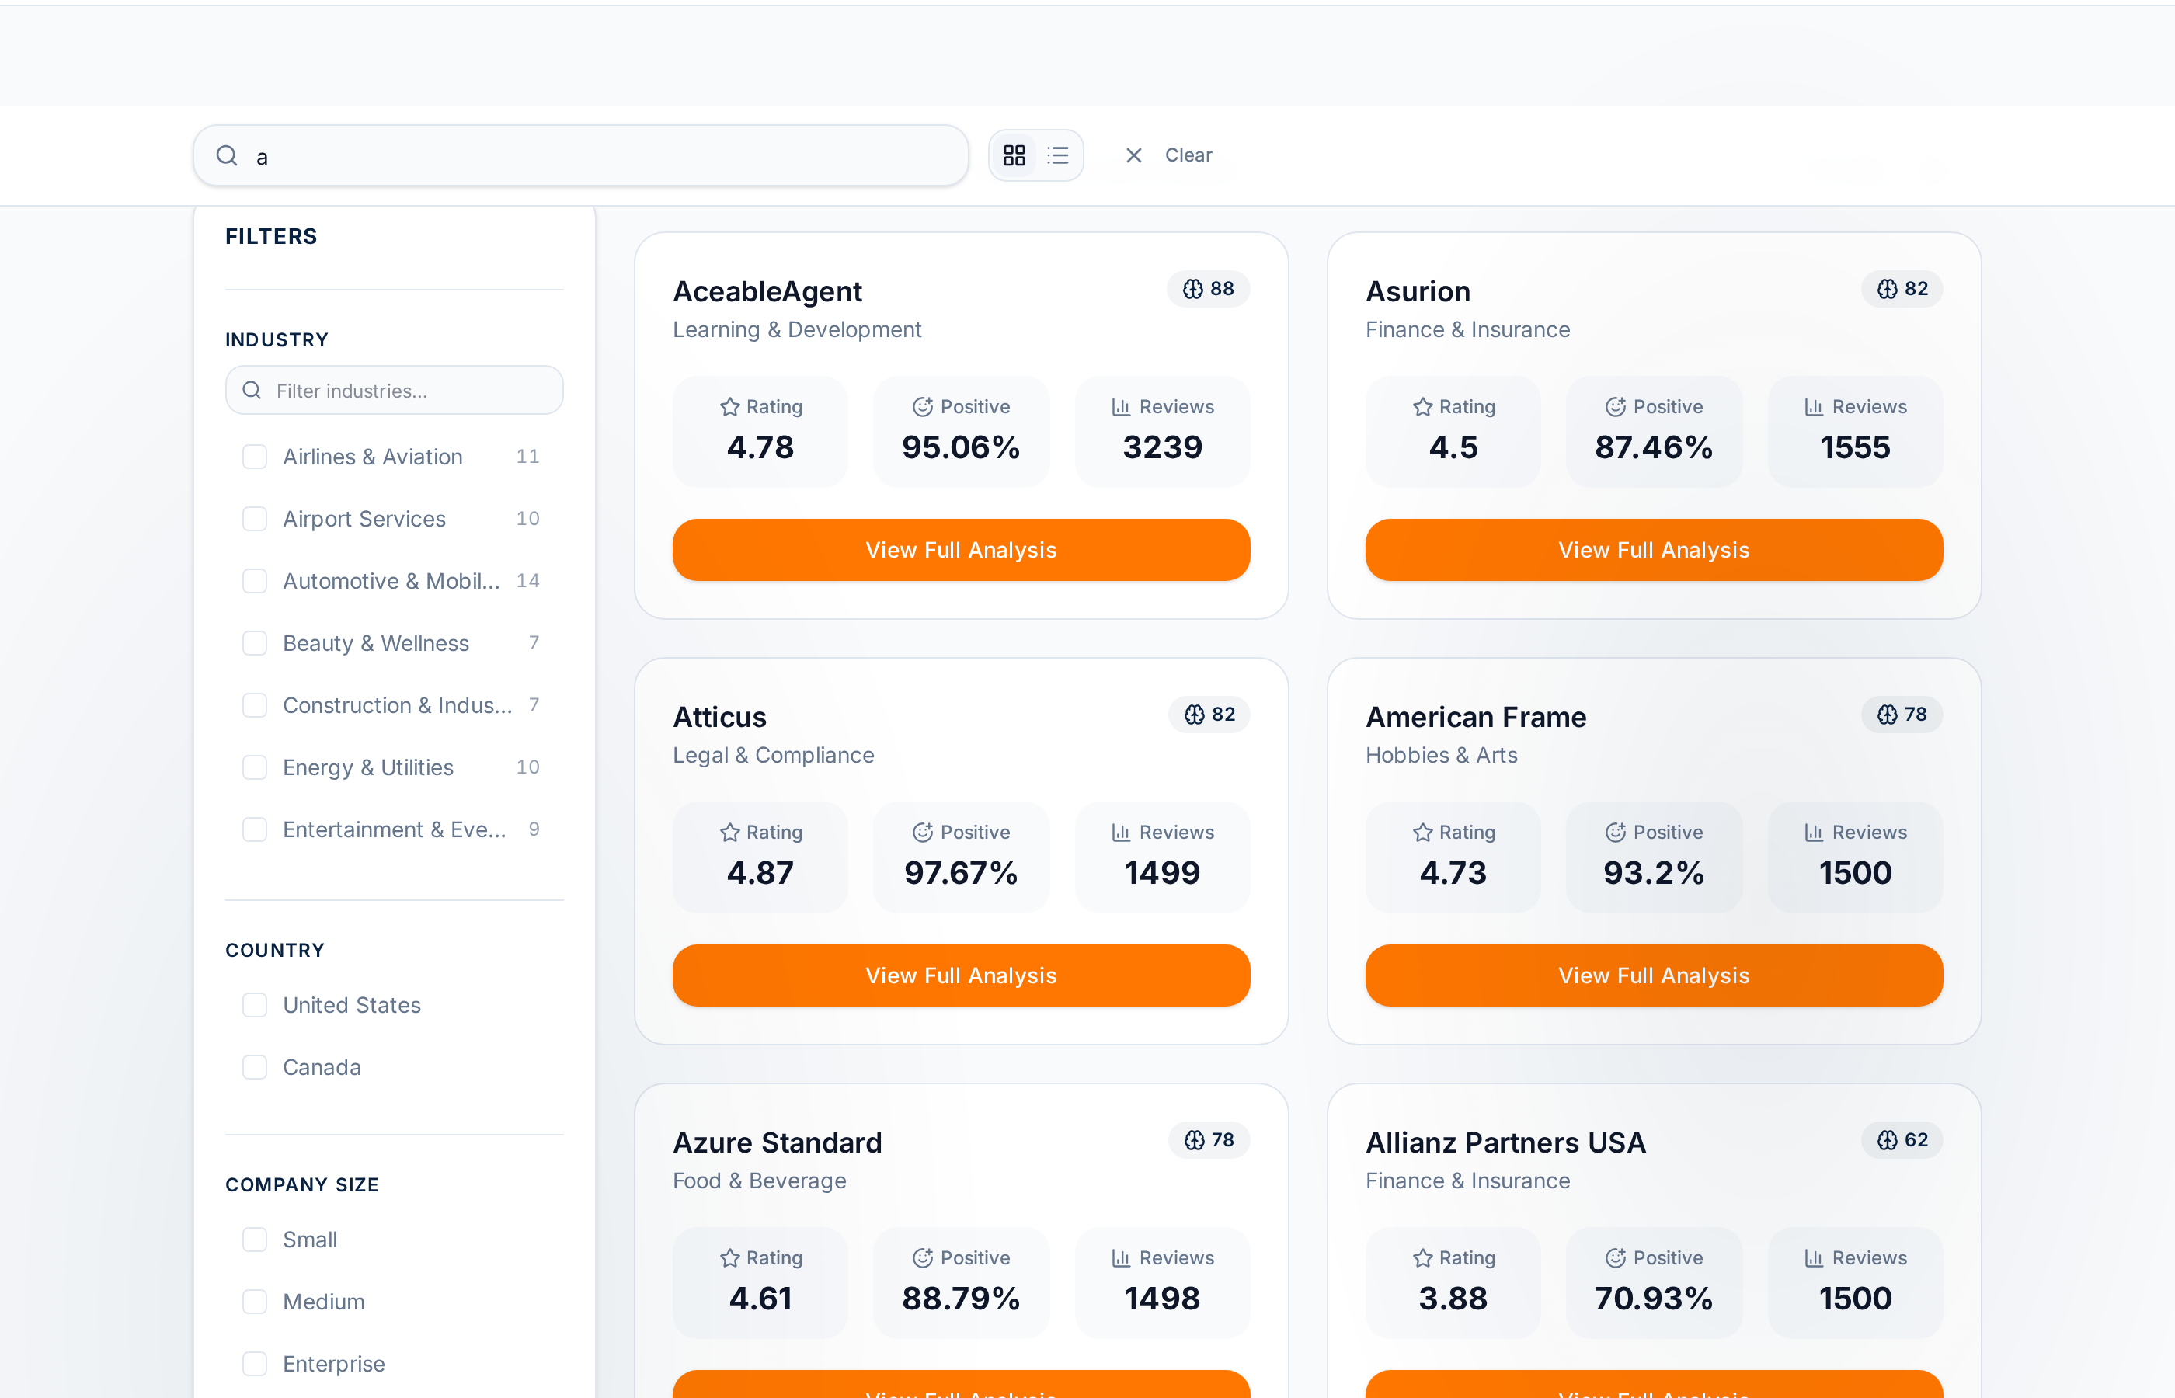Click the Reviews chart icon on Atticus card
Image resolution: width=2175 pixels, height=1398 pixels.
click(1122, 833)
